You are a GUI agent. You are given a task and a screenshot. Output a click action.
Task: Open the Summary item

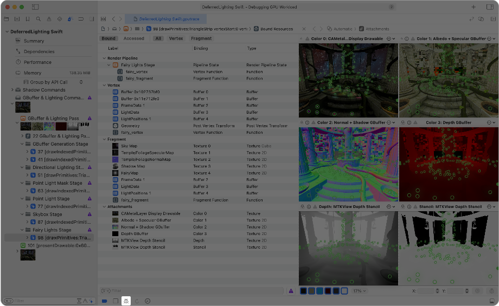click(34, 41)
